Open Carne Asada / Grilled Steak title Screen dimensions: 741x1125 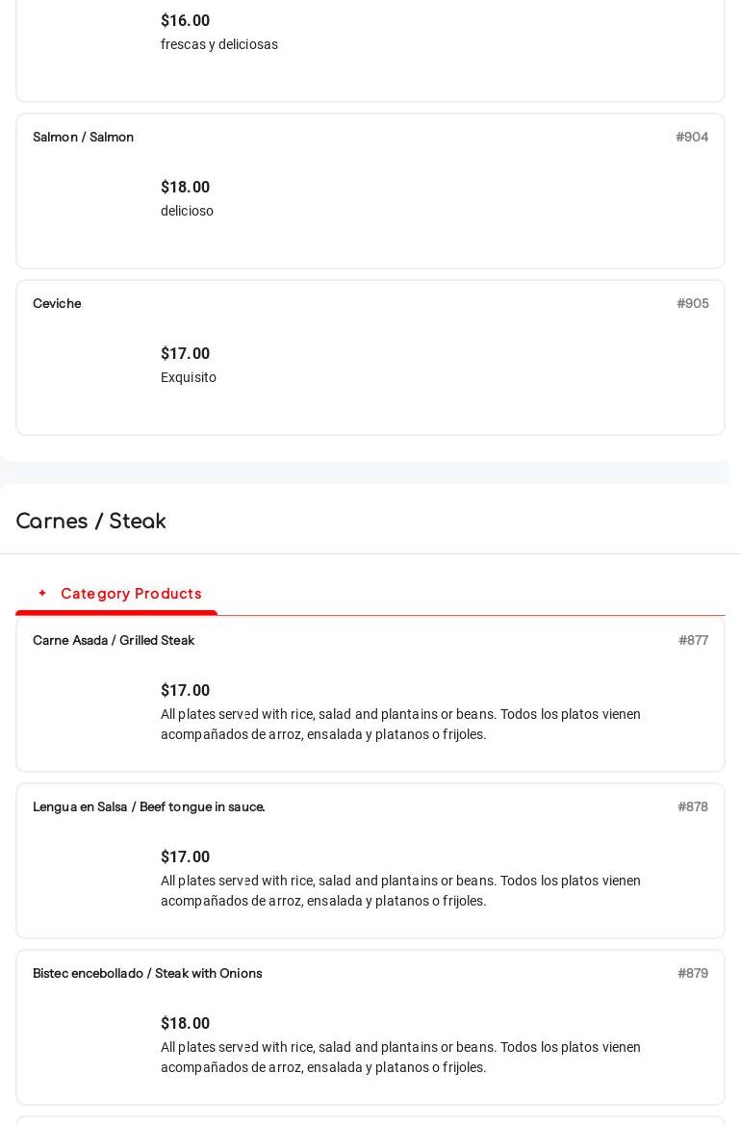(114, 641)
